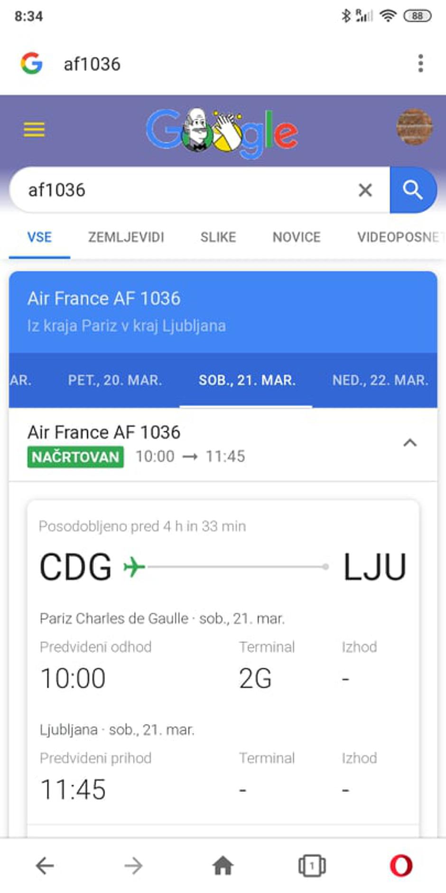
Task: Switch to the Zemljevidi tab
Action: pos(126,237)
